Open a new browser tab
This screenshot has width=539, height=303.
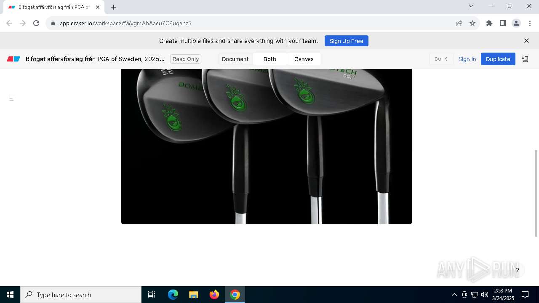click(x=114, y=7)
